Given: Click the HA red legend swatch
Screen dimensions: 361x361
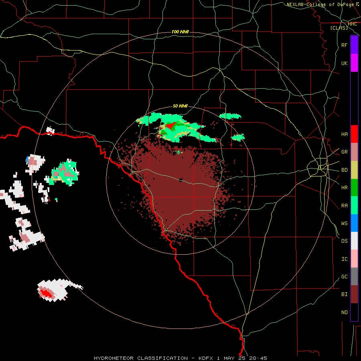Looking at the screenshot, I should 354,134.
